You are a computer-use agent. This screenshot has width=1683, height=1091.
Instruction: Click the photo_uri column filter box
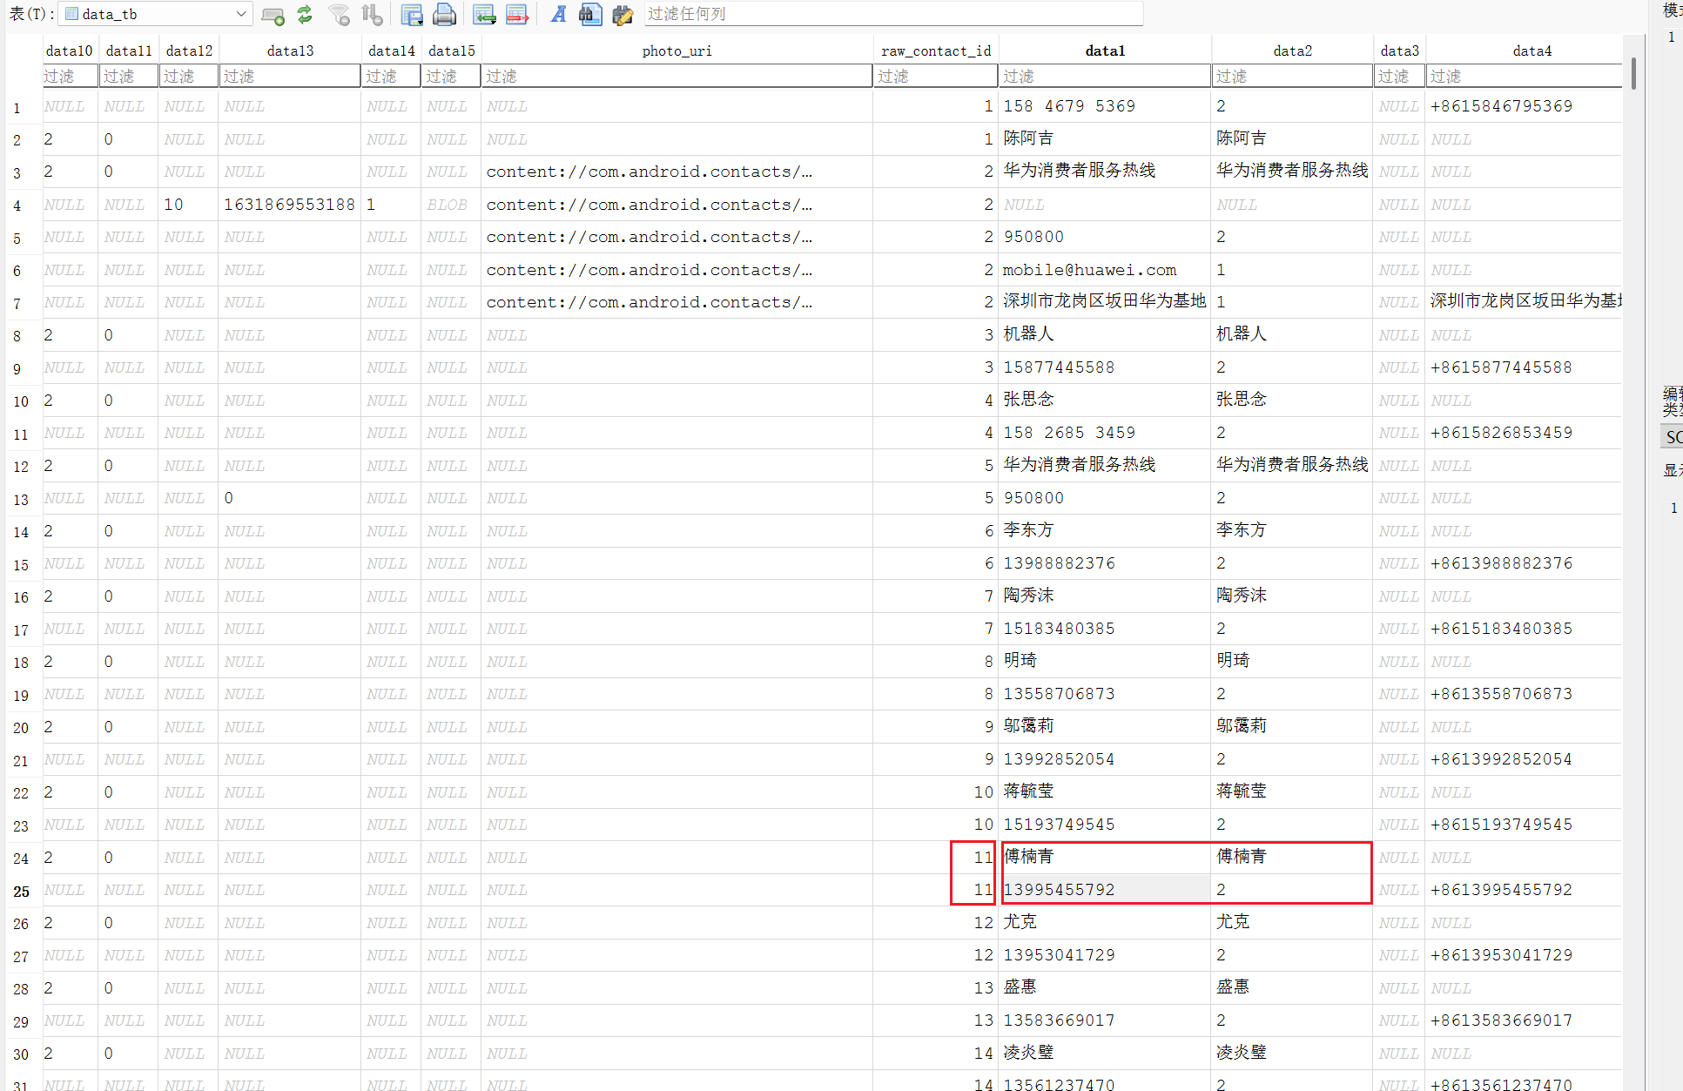677,77
